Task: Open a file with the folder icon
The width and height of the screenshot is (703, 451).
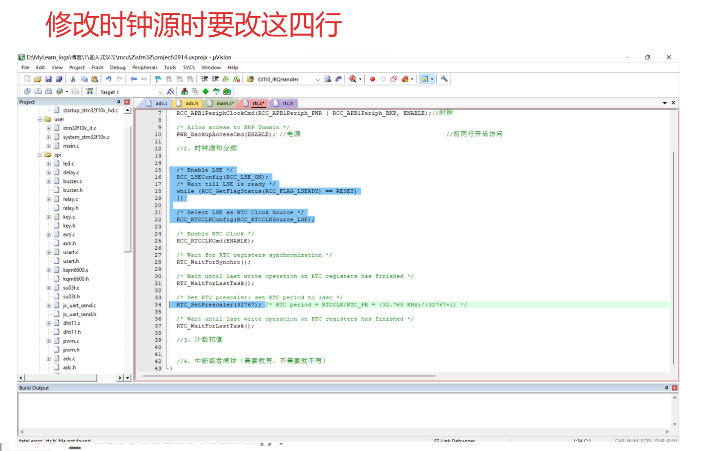Action: tap(37, 79)
